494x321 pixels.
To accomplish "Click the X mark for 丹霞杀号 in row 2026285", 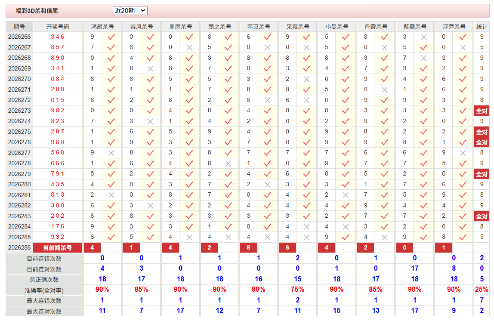I will (384, 237).
